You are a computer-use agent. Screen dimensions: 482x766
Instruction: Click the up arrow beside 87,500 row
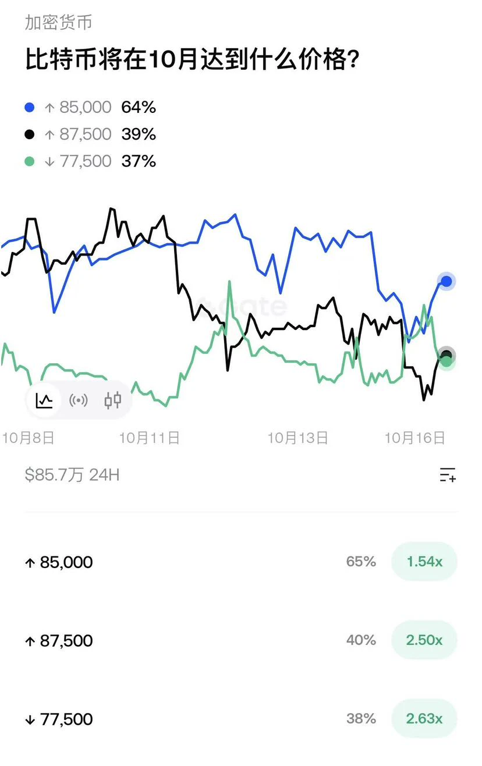[x=30, y=641]
